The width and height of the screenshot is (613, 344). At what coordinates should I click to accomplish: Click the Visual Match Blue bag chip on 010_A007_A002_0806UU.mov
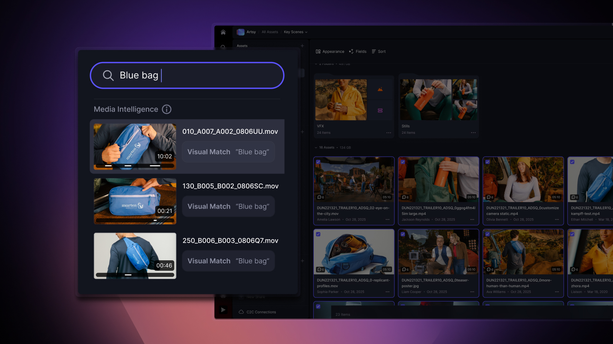point(228,152)
